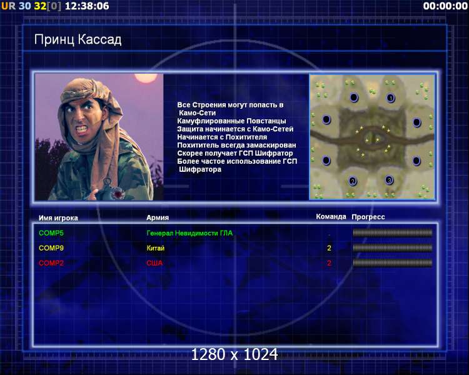Click 'Более частое использование ГСП' line
Viewport: 469px width, 375px height.
coord(237,161)
